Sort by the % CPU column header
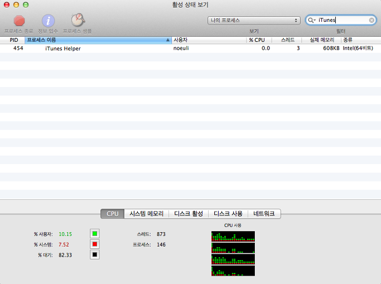Screen dimensions: 381x284 tap(259, 40)
